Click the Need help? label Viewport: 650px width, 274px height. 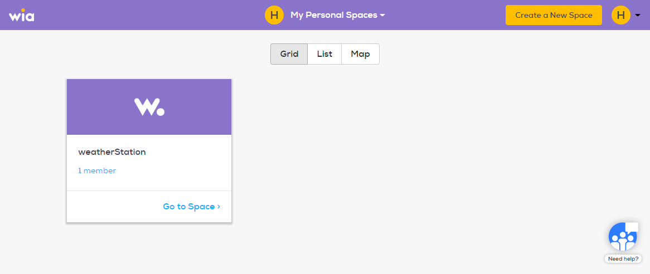(x=623, y=259)
